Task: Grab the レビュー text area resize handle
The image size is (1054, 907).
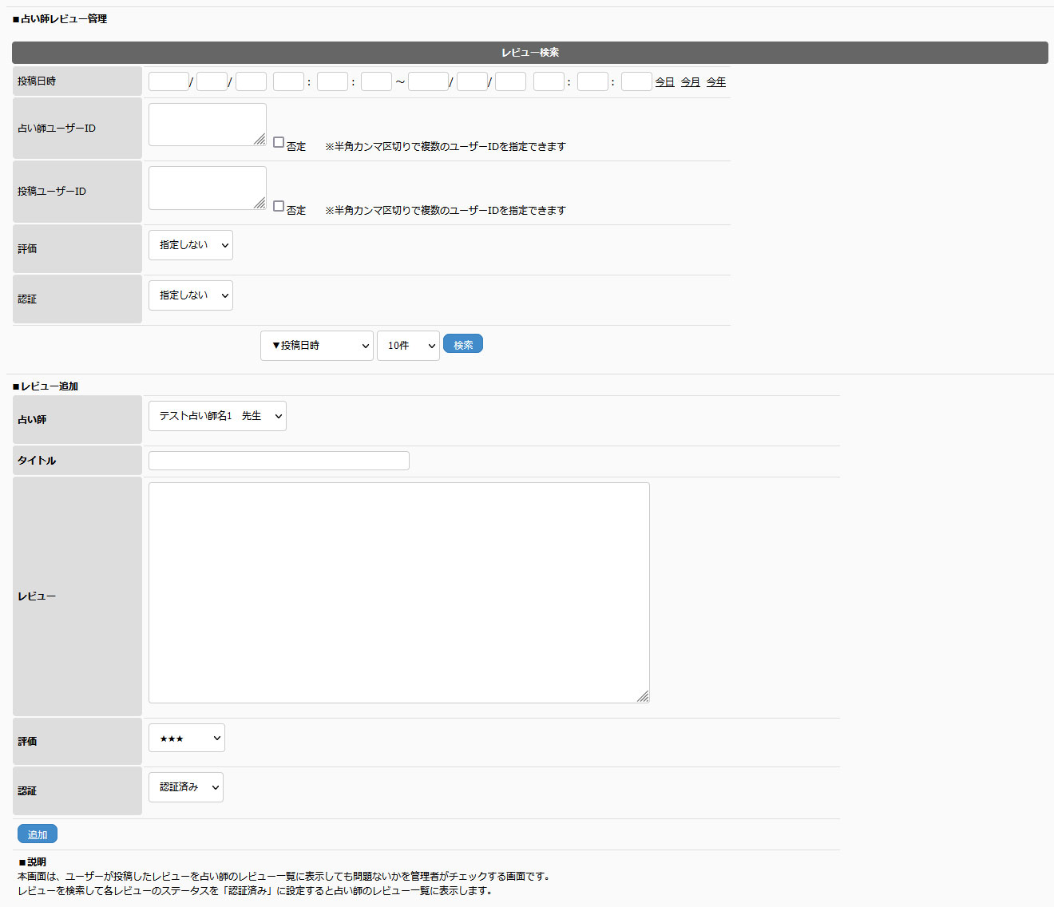Action: [x=643, y=696]
